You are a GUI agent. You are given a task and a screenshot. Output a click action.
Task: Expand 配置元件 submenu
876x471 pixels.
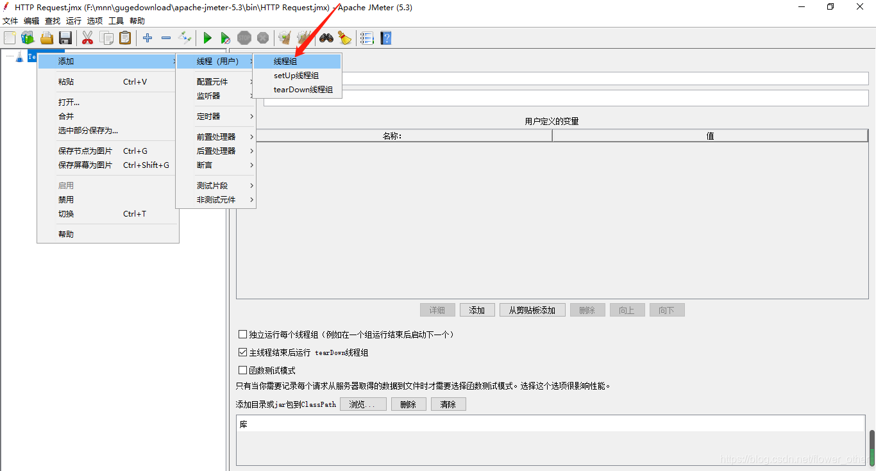coord(215,82)
